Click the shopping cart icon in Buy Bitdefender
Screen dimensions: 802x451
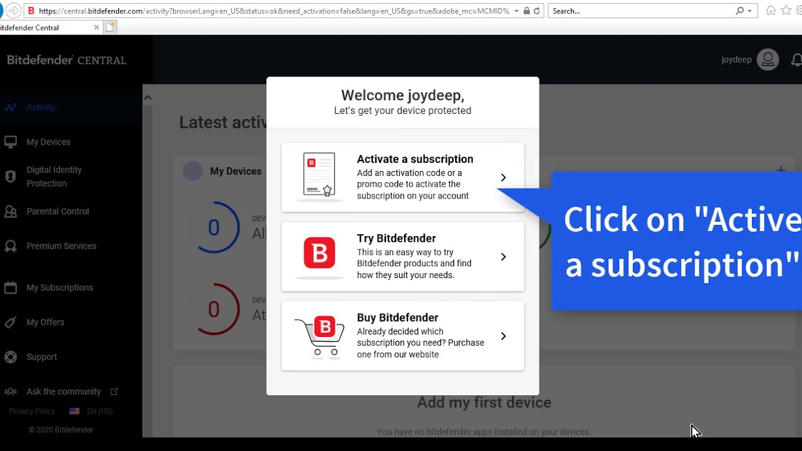[x=320, y=336]
